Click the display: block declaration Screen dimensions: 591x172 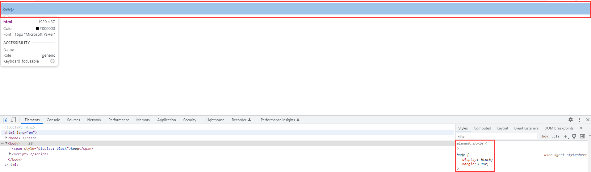click(x=477, y=160)
